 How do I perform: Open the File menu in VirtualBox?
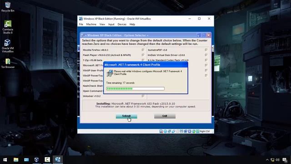coord(81,24)
